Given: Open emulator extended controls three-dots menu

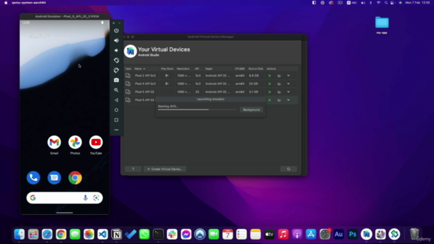Looking at the screenshot, I should click(x=116, y=129).
